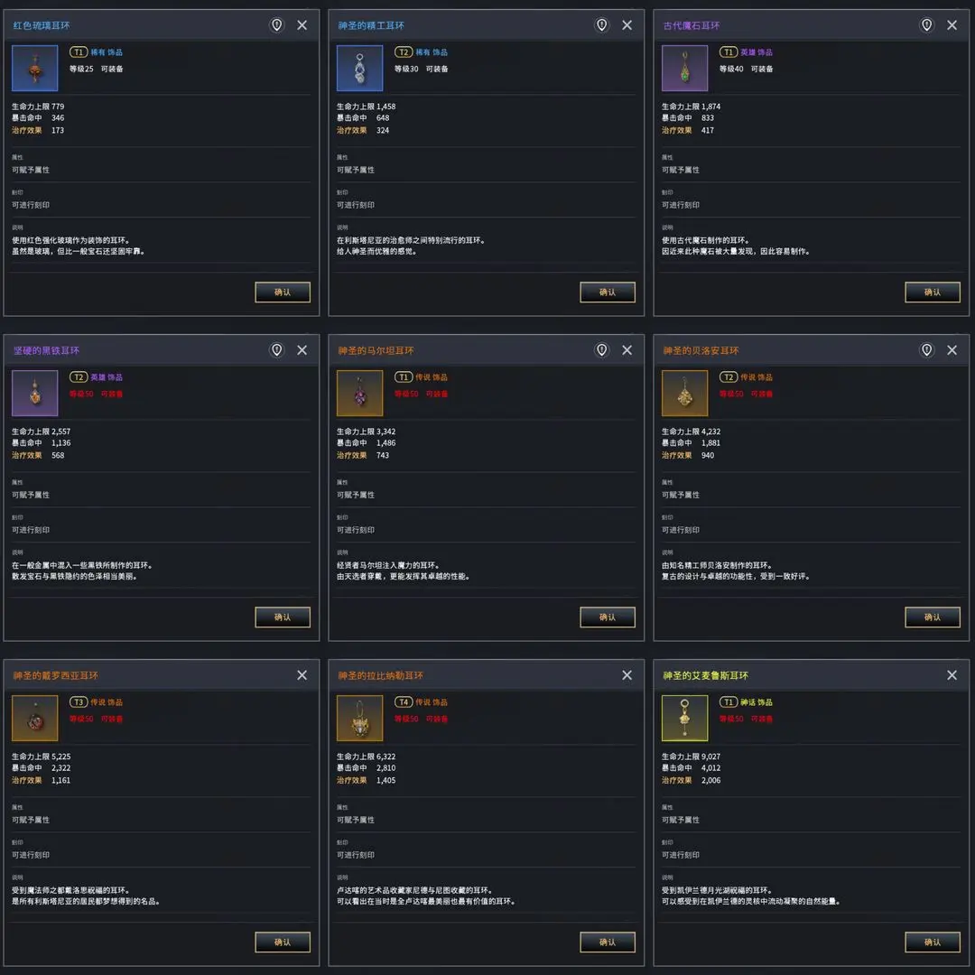
Task: Click the 神圣的艾麦鲁斯耳环 mythic item icon
Action: [x=685, y=719]
